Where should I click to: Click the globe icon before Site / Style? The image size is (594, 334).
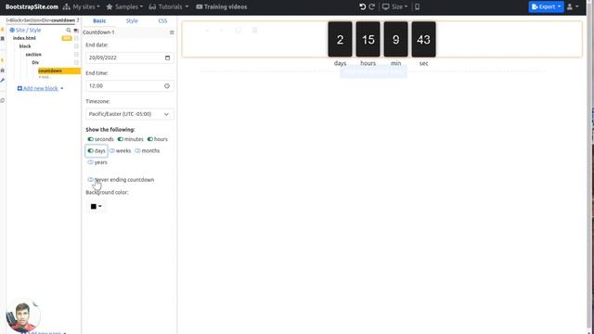coord(12,30)
